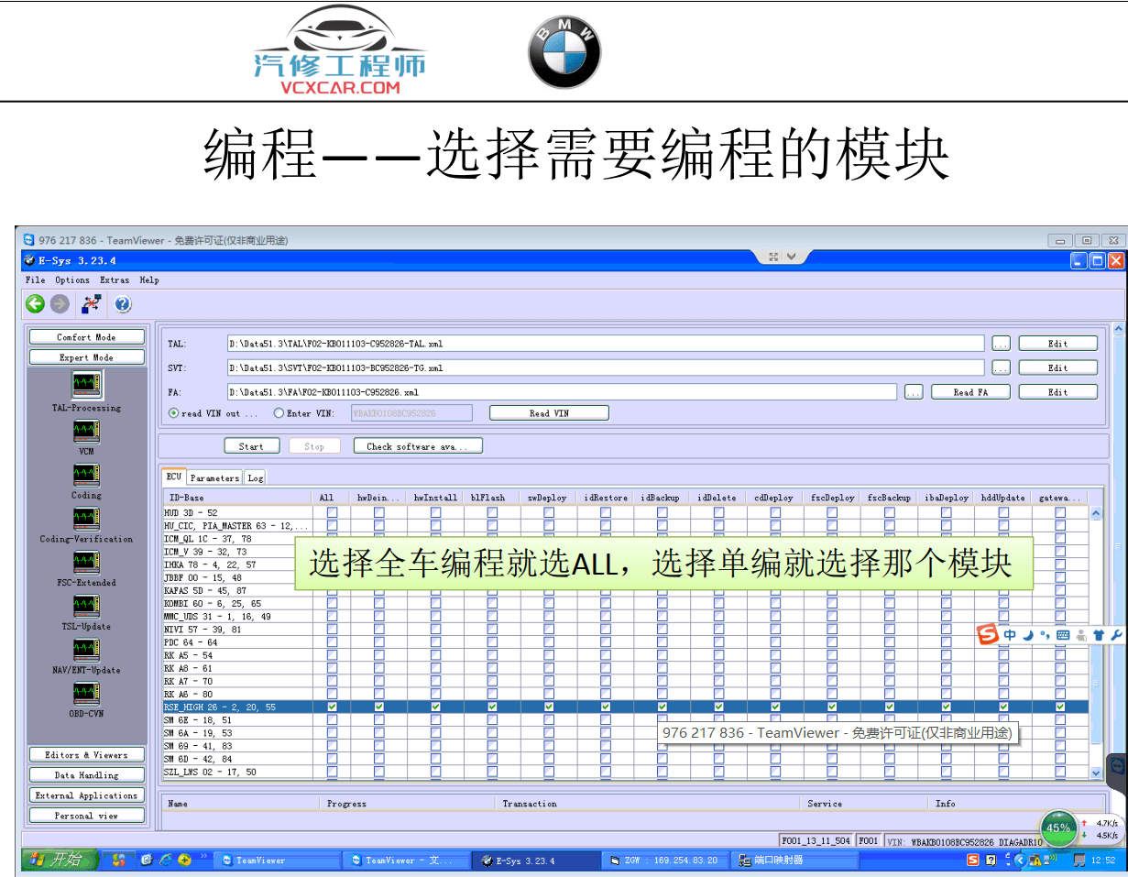Image resolution: width=1128 pixels, height=877 pixels.
Task: Open the VCM function icon
Action: 86,433
